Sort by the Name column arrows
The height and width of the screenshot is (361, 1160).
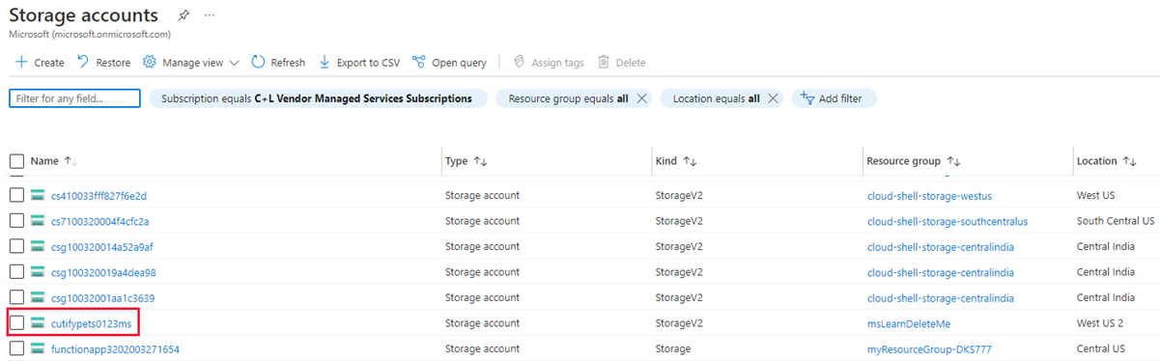[71, 161]
